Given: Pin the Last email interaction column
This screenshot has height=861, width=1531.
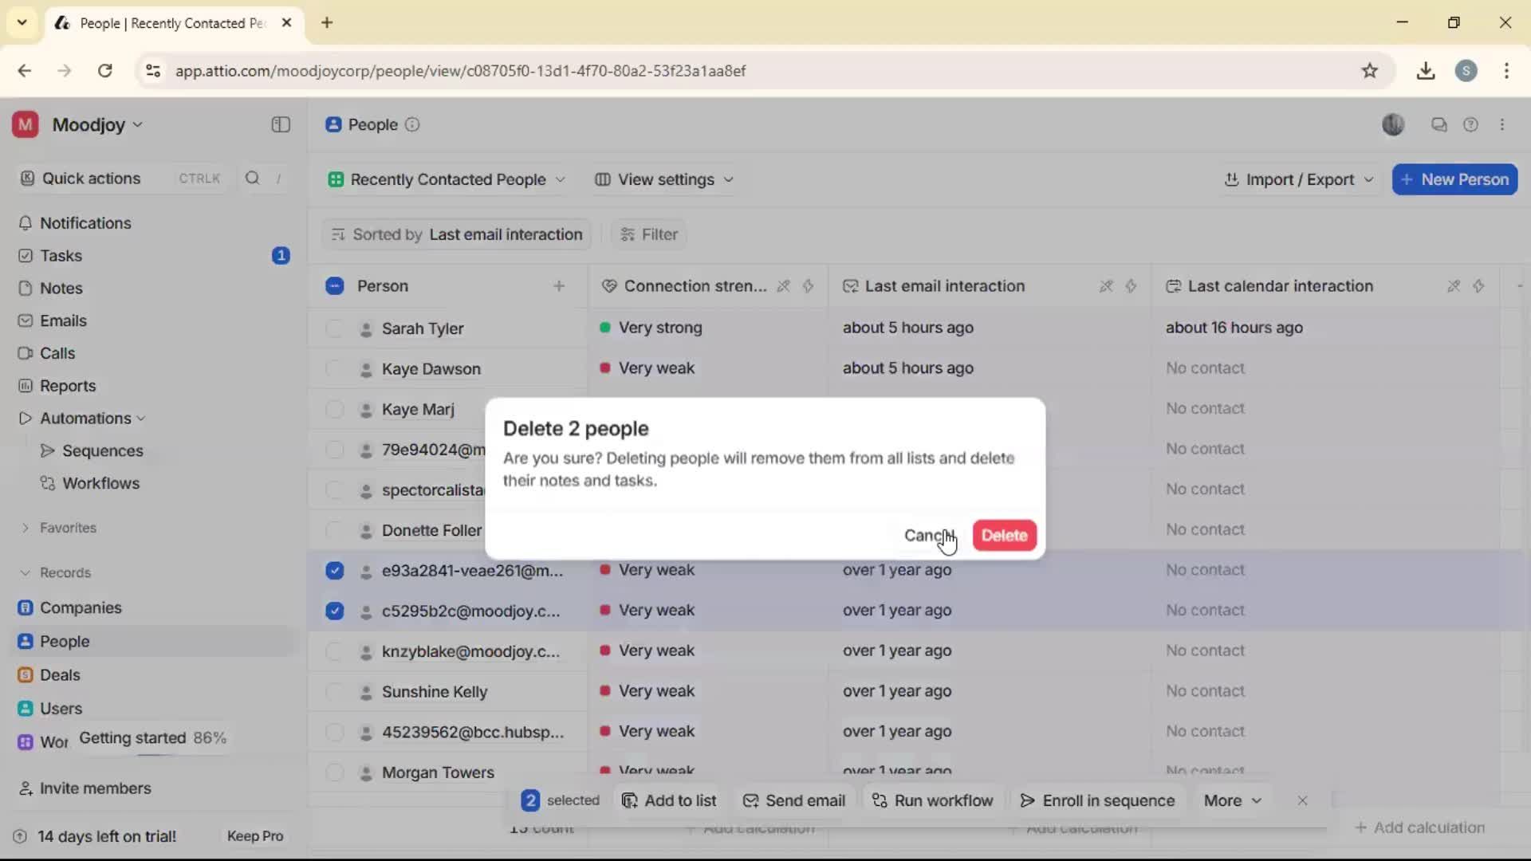Looking at the screenshot, I should [1105, 286].
